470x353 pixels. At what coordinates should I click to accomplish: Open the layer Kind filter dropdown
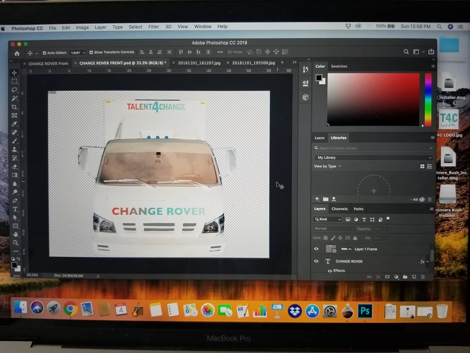pos(327,219)
